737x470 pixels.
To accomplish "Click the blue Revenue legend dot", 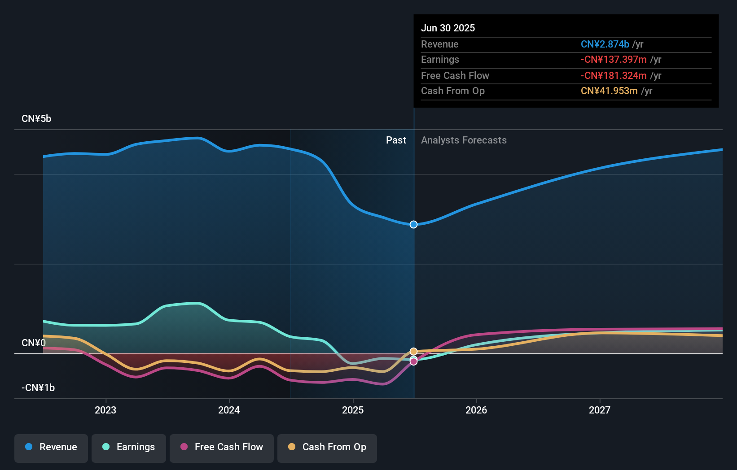I will coord(29,447).
